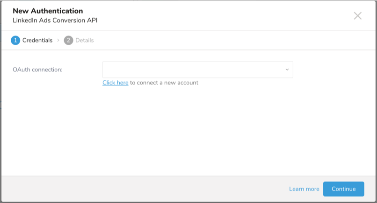
Task: Click the 'LinkedIn Ads Conversion API' subtitle
Action: pos(55,21)
